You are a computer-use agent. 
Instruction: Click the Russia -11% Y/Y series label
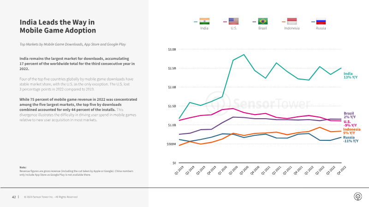(x=351, y=139)
